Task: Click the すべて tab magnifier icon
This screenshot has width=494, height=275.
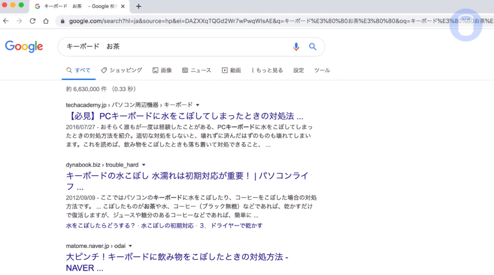Action: [x=69, y=70]
